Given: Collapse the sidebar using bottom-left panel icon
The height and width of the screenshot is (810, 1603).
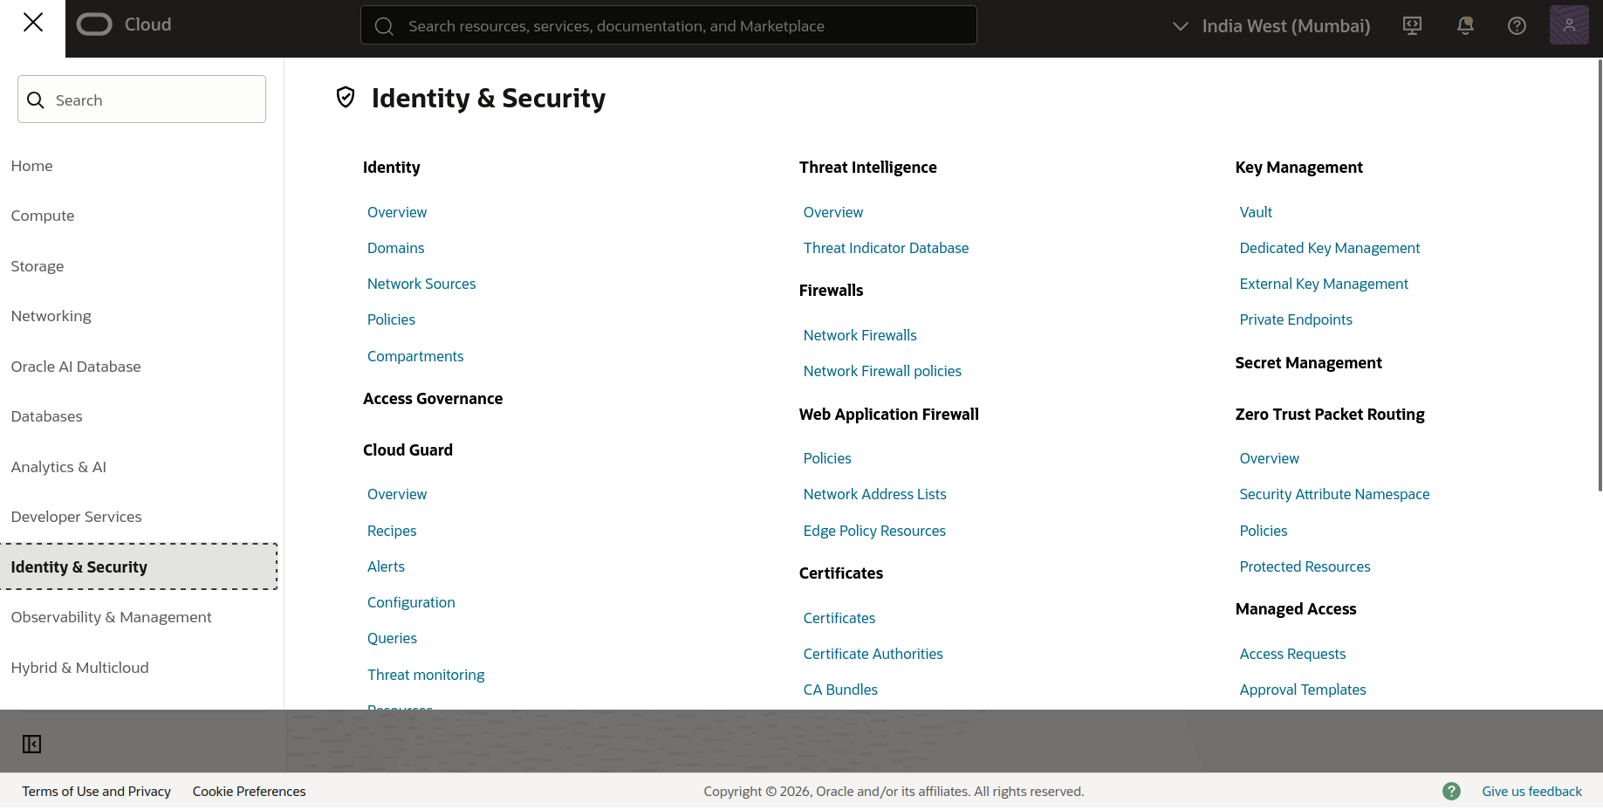Looking at the screenshot, I should coord(32,744).
